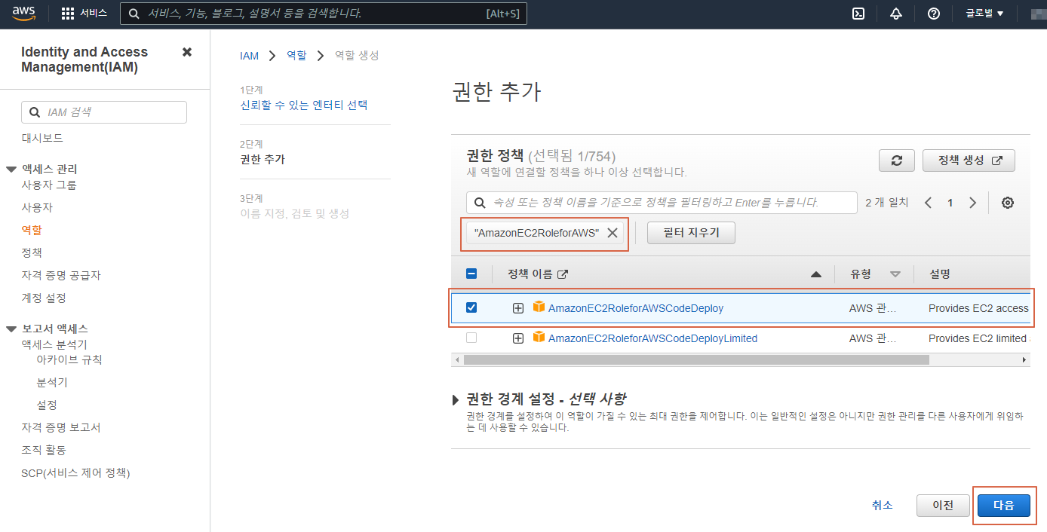Click the 다음 button
Viewport: 1047px width, 532px height.
pyautogui.click(x=1004, y=506)
